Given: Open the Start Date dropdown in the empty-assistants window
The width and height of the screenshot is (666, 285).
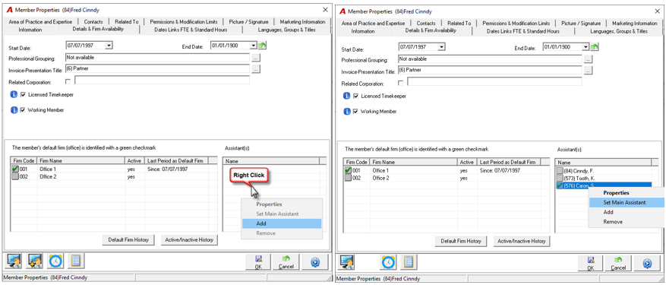Looking at the screenshot, I should coord(109,46).
